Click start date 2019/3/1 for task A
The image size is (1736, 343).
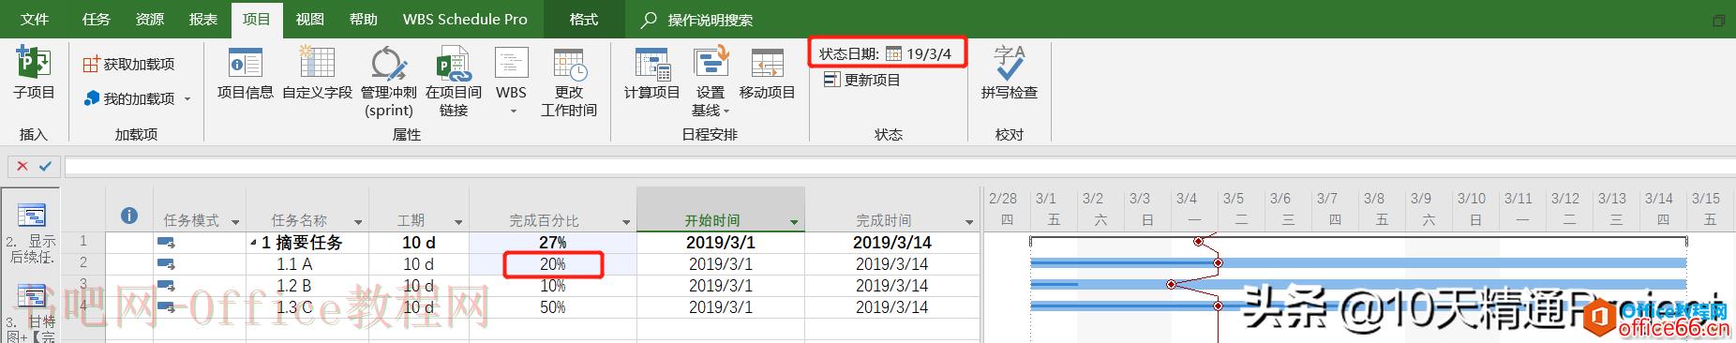coord(720,264)
